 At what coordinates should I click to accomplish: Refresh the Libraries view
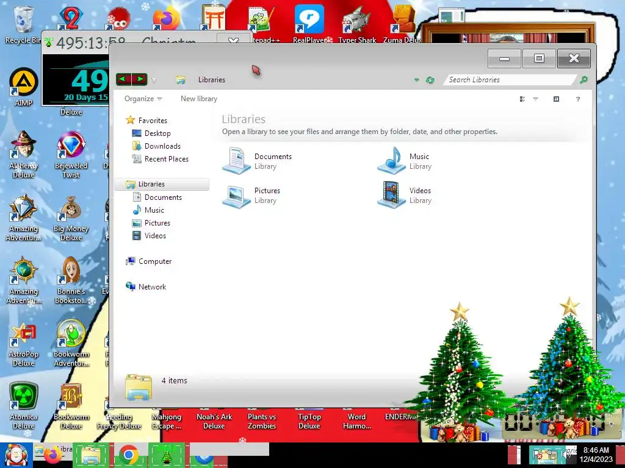tap(430, 80)
